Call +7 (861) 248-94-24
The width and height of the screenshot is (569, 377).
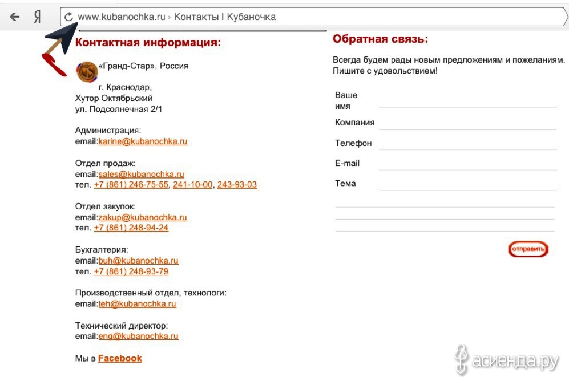click(131, 228)
